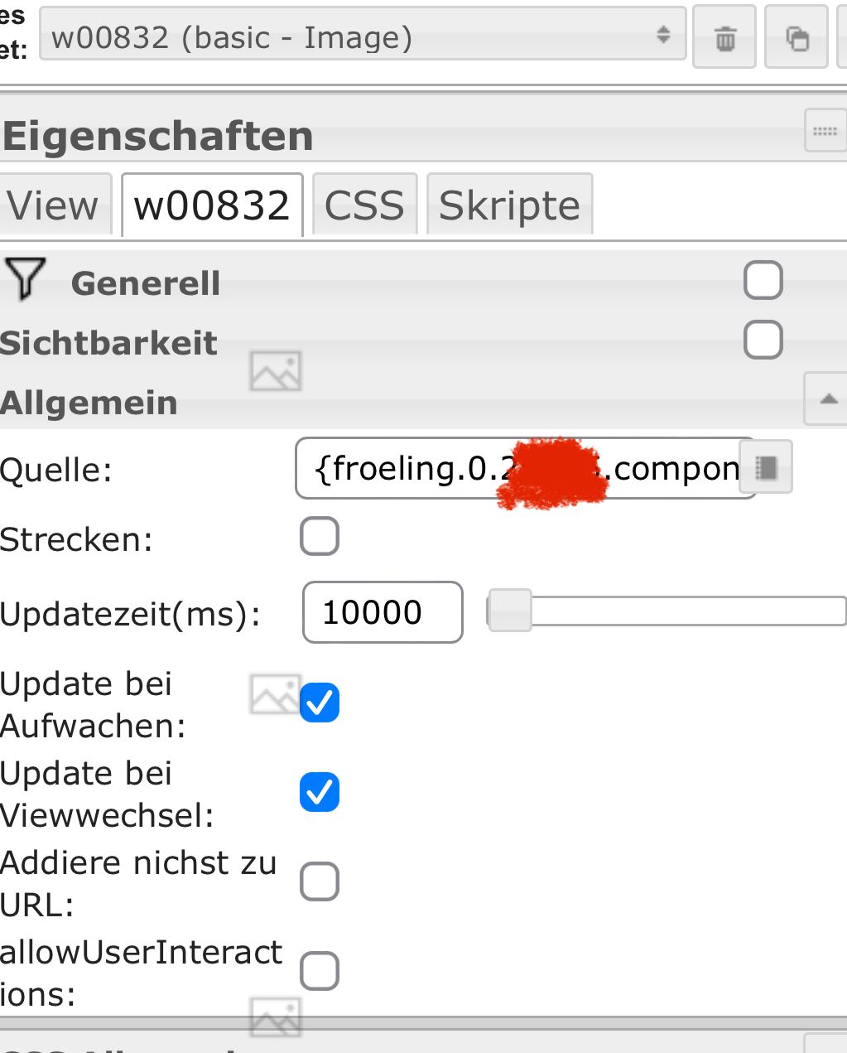Select the w00832 properties tab
This screenshot has height=1053, width=847.
coord(212,205)
